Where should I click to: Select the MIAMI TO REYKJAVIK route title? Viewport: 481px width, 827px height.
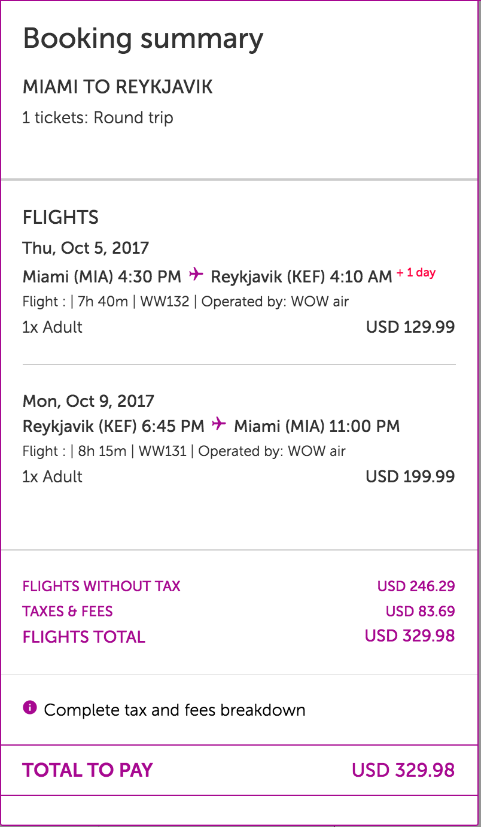pyautogui.click(x=118, y=87)
